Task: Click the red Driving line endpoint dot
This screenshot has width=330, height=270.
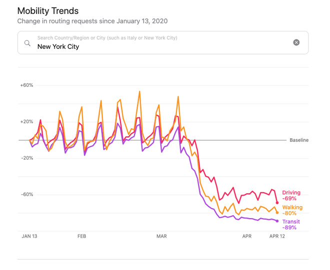Action: [x=277, y=202]
